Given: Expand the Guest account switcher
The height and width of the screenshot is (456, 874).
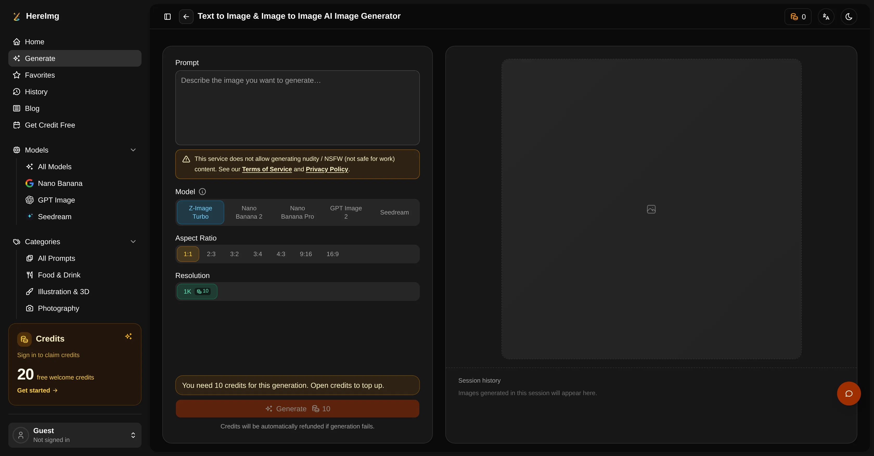Looking at the screenshot, I should click(x=133, y=435).
